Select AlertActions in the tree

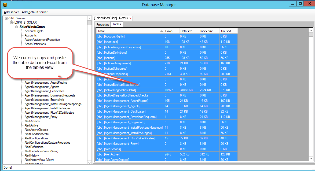click(32, 121)
